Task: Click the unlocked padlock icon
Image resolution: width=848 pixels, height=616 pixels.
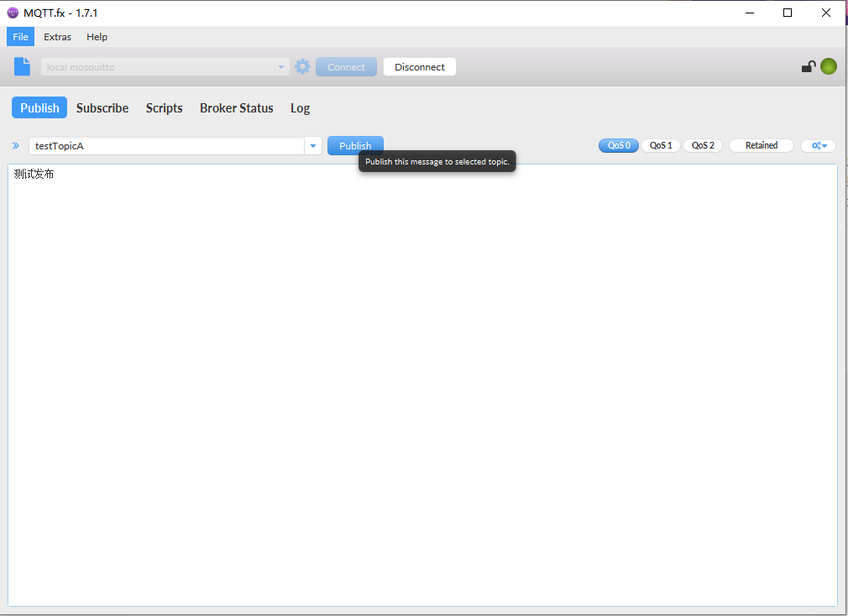Action: coord(809,66)
